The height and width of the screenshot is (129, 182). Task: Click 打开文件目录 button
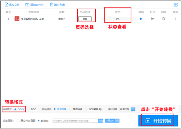point(112,121)
